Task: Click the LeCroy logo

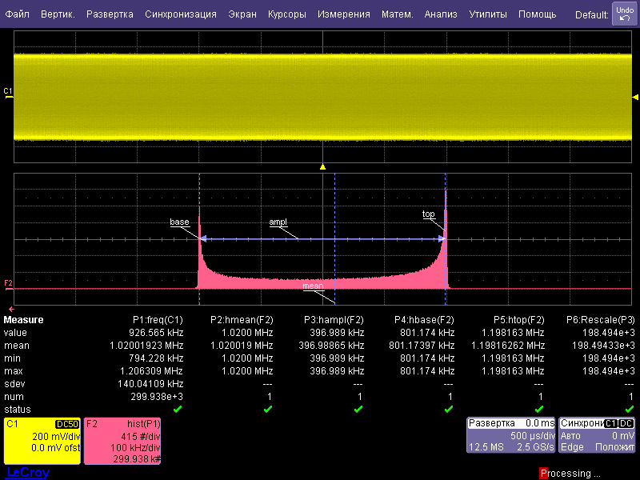Action: pos(27,473)
